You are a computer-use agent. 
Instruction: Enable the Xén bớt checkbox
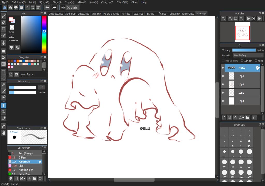click(x=242, y=61)
